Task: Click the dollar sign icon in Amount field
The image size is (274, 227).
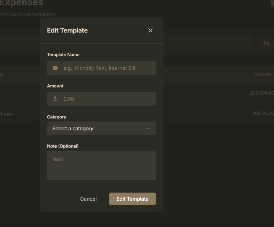Action: point(55,99)
